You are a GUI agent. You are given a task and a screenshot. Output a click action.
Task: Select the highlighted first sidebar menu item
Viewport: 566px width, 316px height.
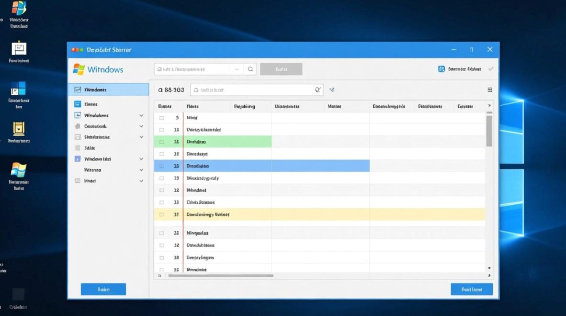tap(108, 90)
